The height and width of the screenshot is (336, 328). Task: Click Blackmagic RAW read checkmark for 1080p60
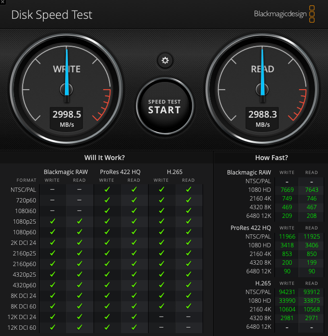[x=80, y=232]
